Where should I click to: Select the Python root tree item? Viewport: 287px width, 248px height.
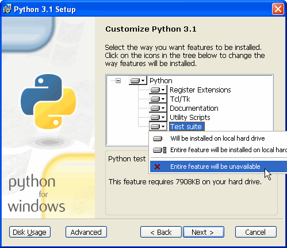pyautogui.click(x=160, y=81)
